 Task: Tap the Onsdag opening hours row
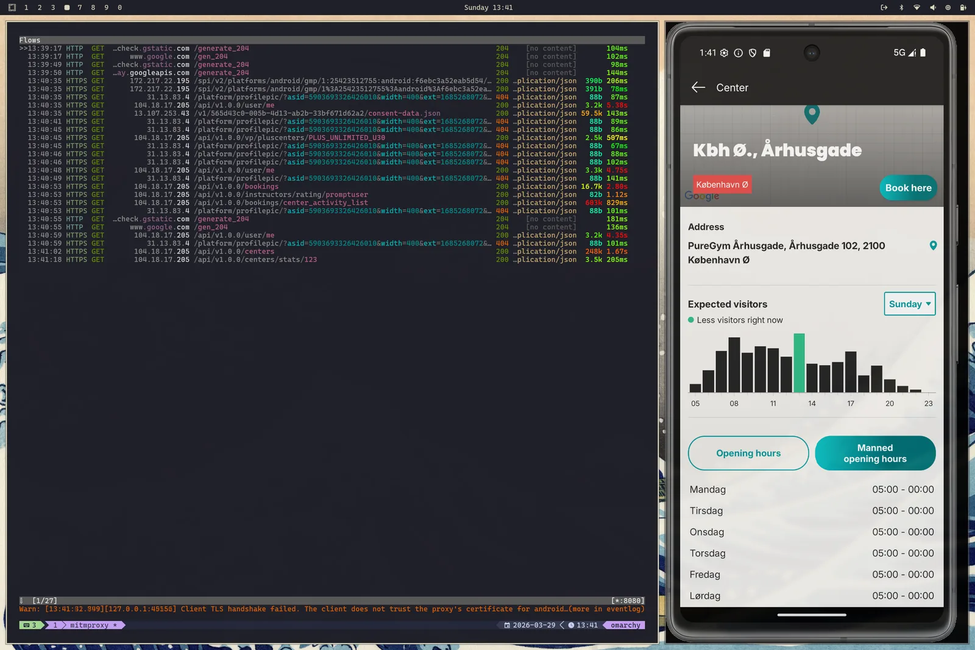click(812, 532)
